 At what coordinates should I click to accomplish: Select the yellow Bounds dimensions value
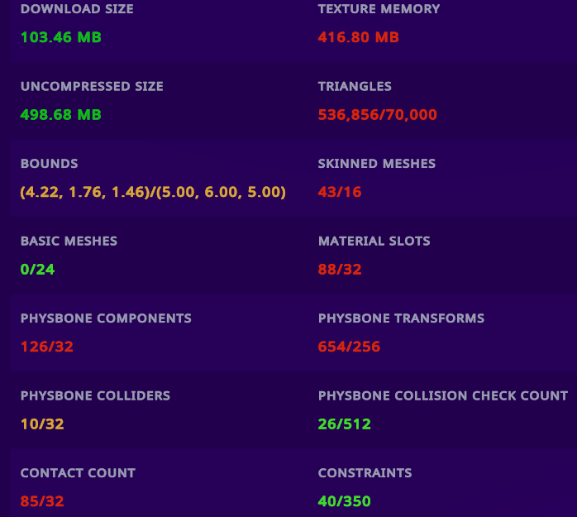(153, 192)
